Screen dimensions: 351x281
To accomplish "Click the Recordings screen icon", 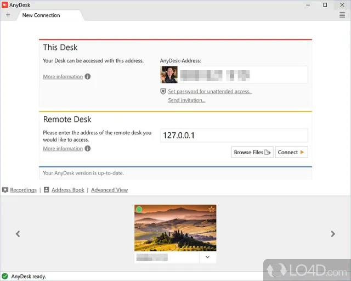I will (x=5, y=190).
